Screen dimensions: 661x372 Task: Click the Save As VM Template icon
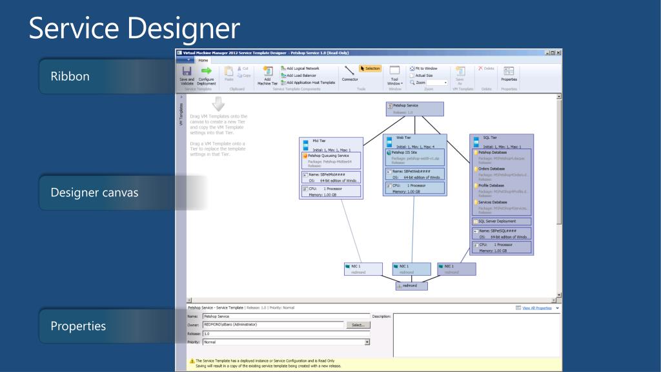tap(460, 71)
